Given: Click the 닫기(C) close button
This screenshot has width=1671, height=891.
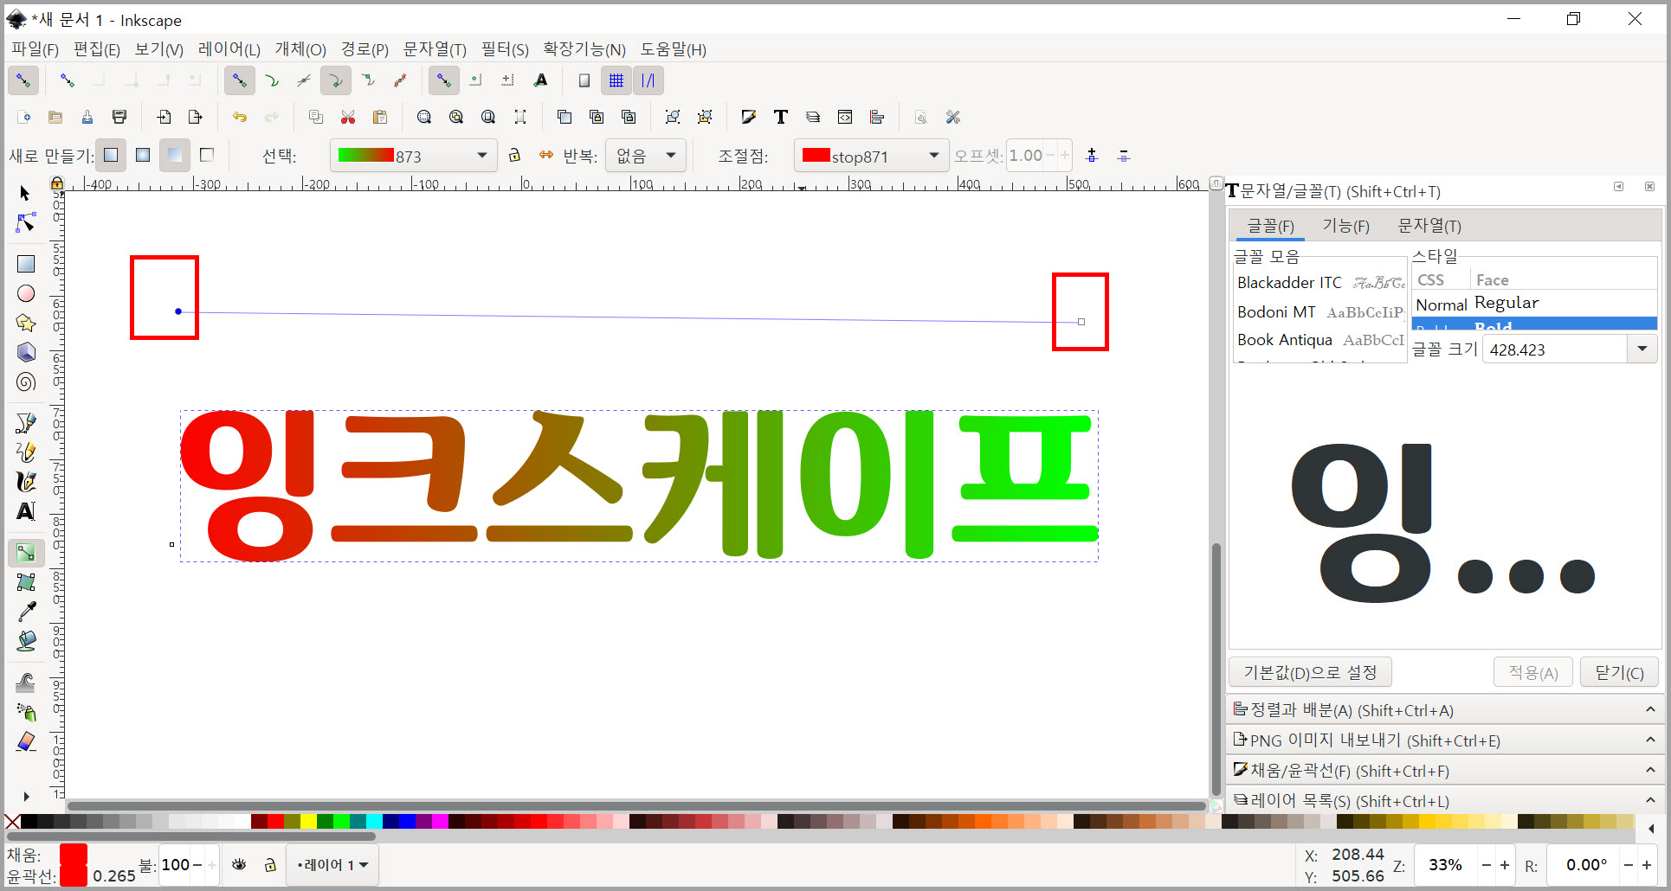Looking at the screenshot, I should click(x=1619, y=672).
